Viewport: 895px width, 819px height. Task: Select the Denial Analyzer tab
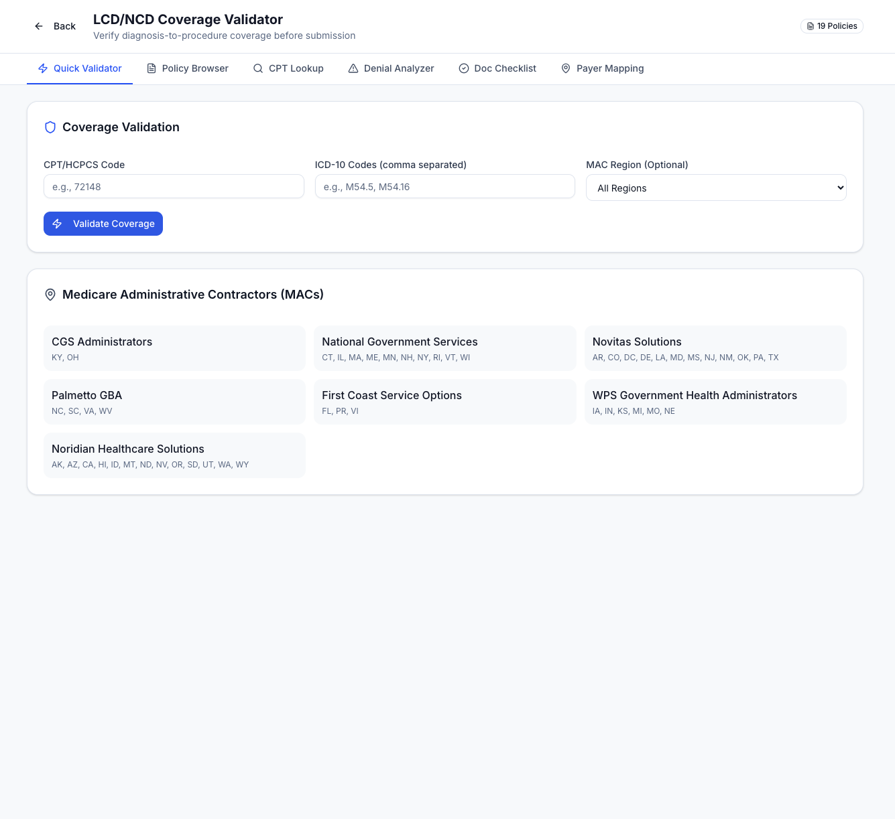(391, 68)
